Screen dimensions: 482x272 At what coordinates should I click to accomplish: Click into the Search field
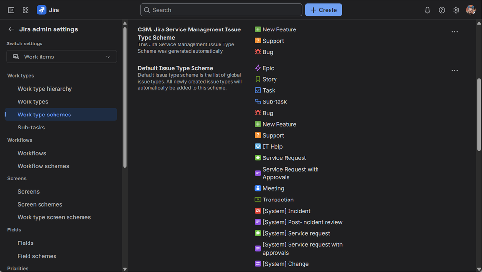coord(221,10)
